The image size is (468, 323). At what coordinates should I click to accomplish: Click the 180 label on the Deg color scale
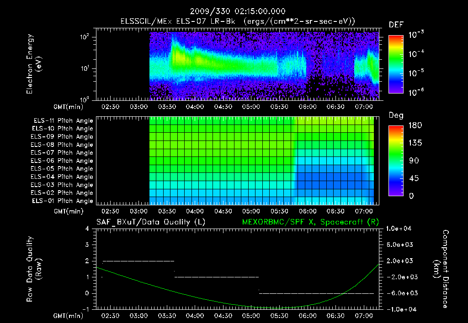415,125
